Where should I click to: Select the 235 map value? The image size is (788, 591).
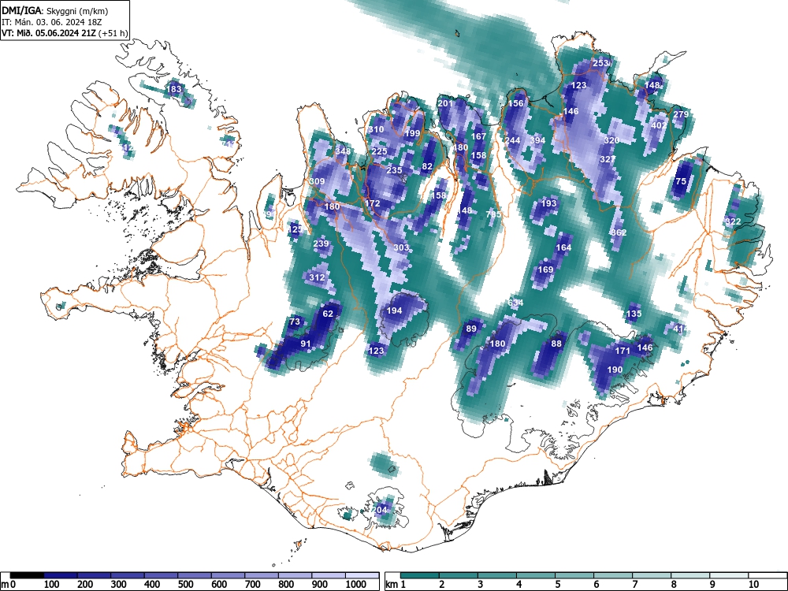click(x=394, y=170)
